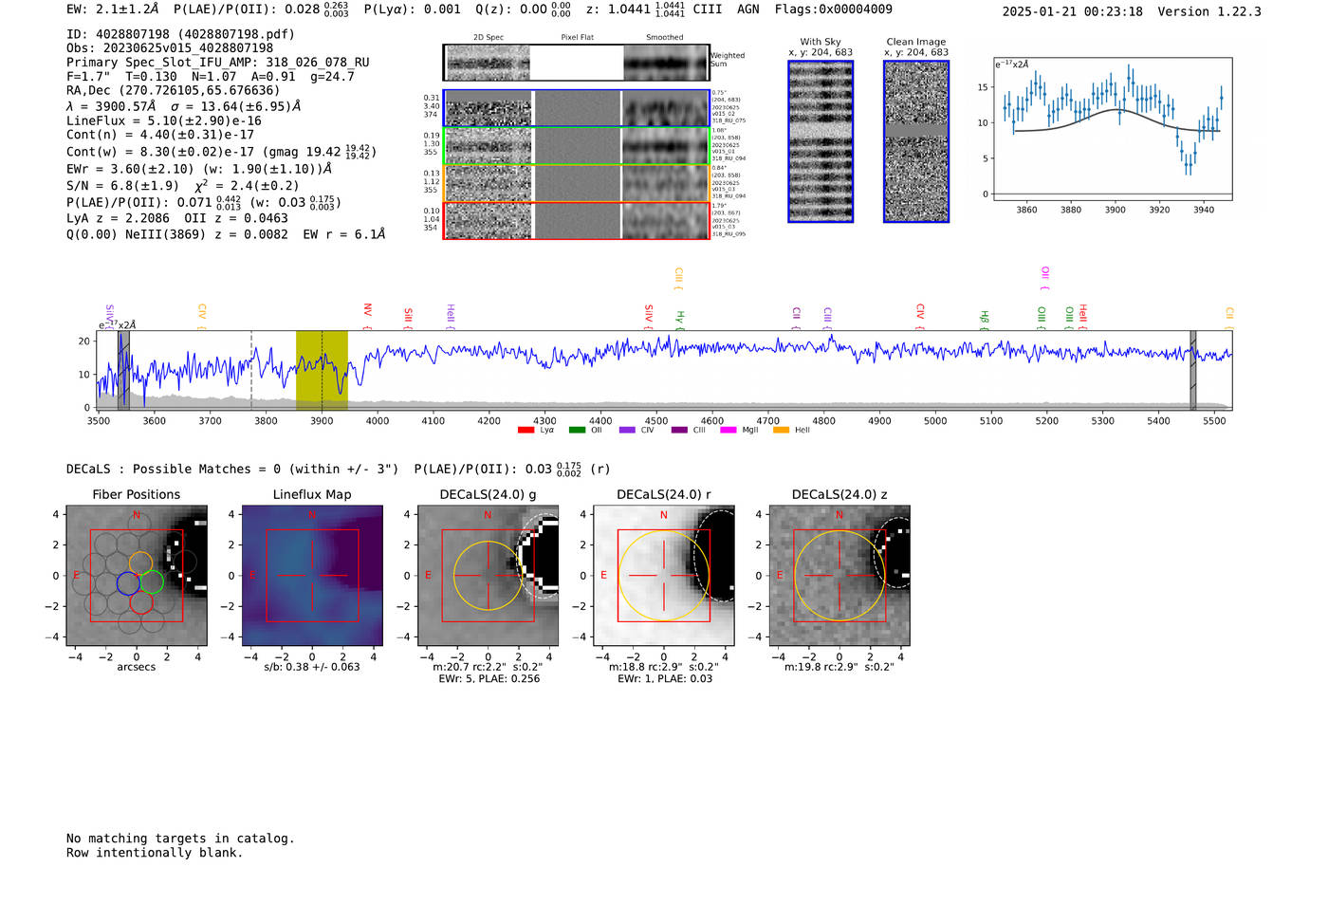Viewport: 1328px width, 904px height.
Task: Click the gray dashed line near 3775
Action: [251, 370]
